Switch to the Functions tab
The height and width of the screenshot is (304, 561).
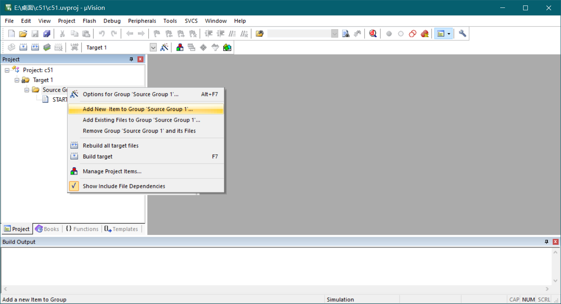[82, 229]
